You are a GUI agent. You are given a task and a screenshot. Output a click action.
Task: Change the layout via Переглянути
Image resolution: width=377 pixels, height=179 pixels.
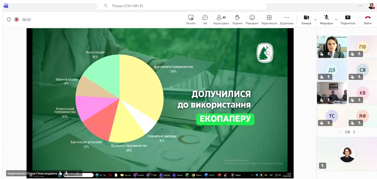pyautogui.click(x=269, y=20)
